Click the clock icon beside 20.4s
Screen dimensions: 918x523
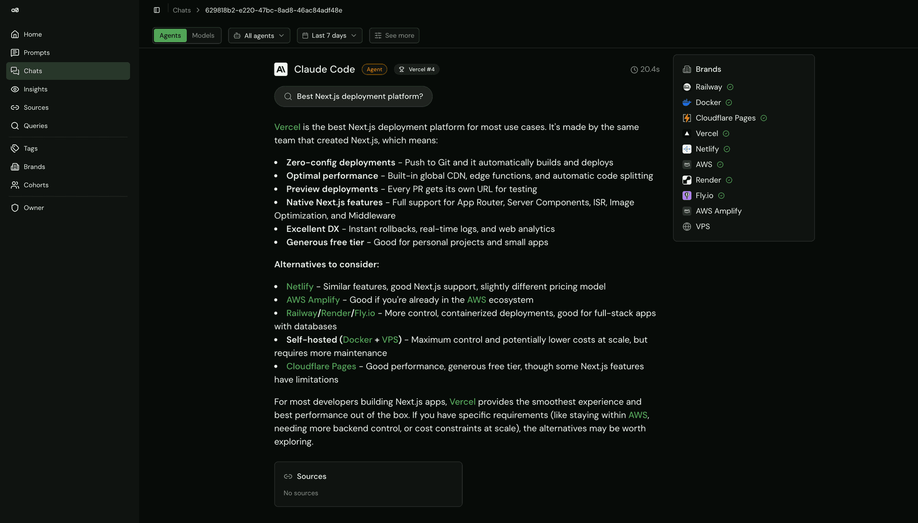[634, 70]
